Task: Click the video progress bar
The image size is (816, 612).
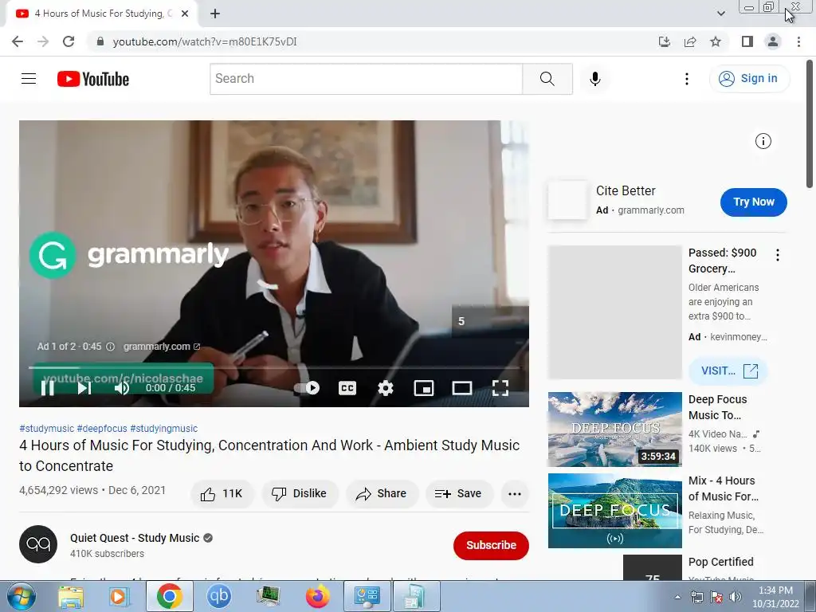Action: coord(274,367)
